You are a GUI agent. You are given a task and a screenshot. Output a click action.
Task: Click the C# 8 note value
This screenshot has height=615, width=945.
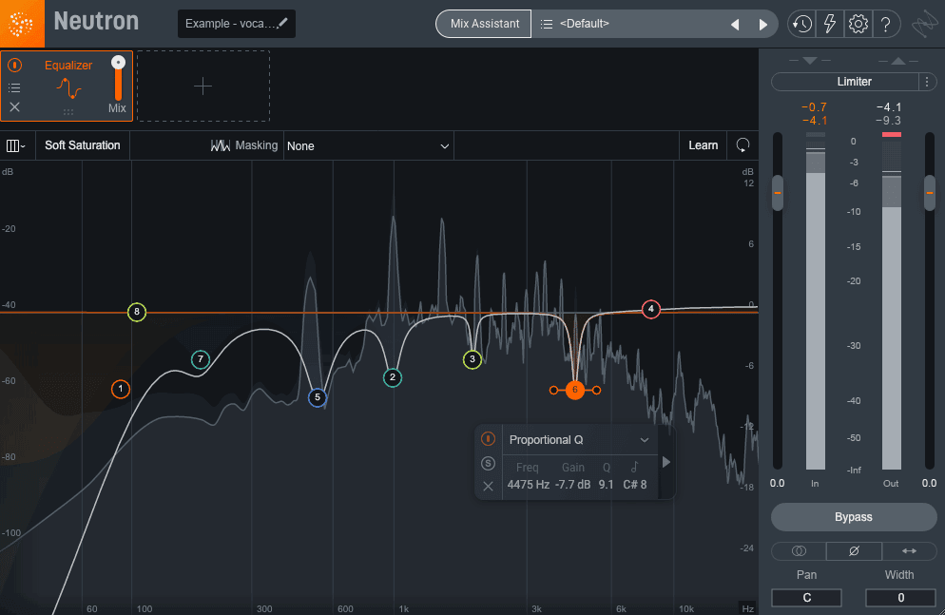(x=635, y=484)
